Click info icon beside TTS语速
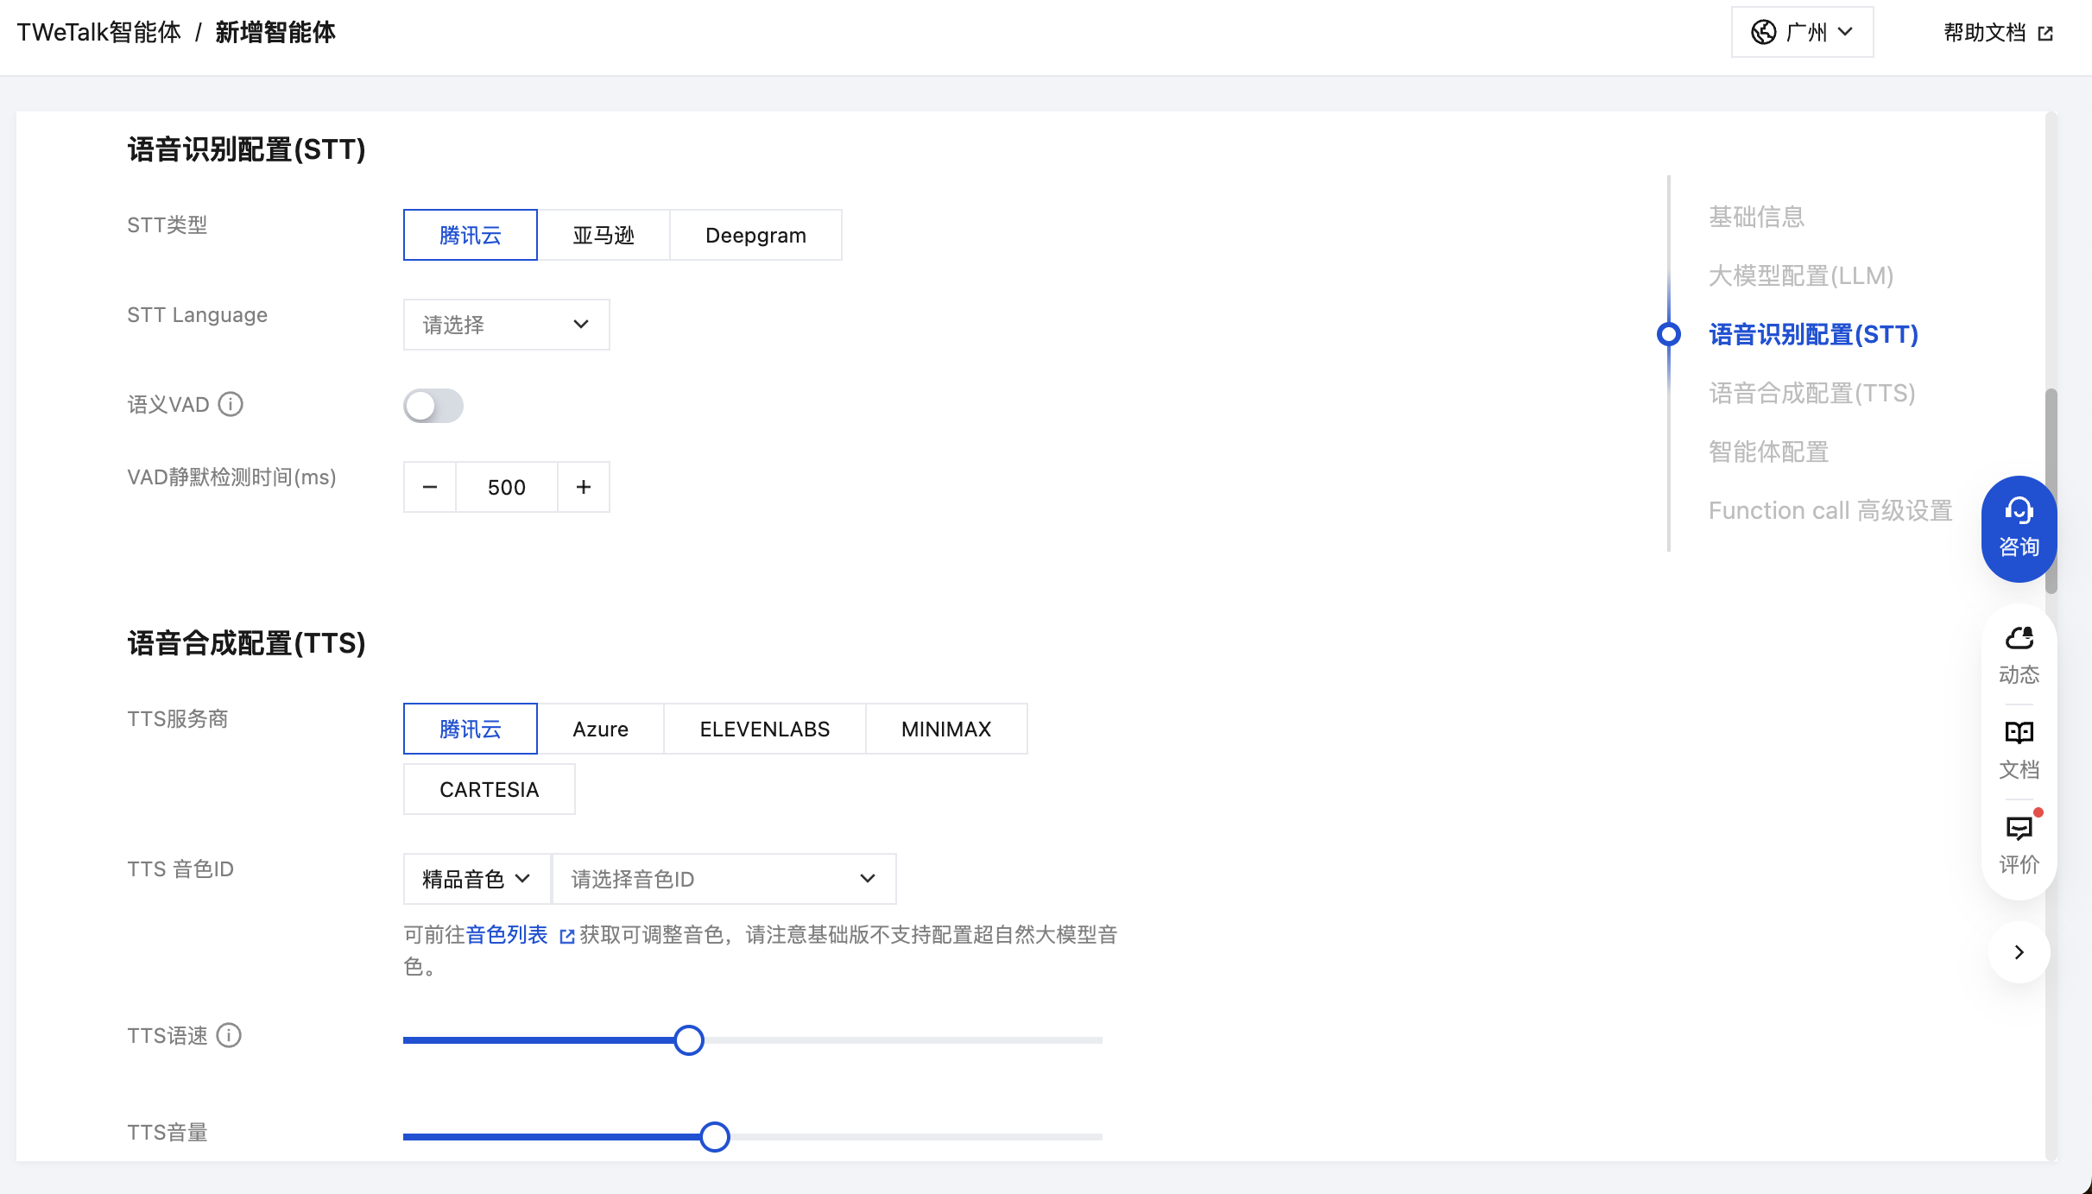 click(229, 1035)
